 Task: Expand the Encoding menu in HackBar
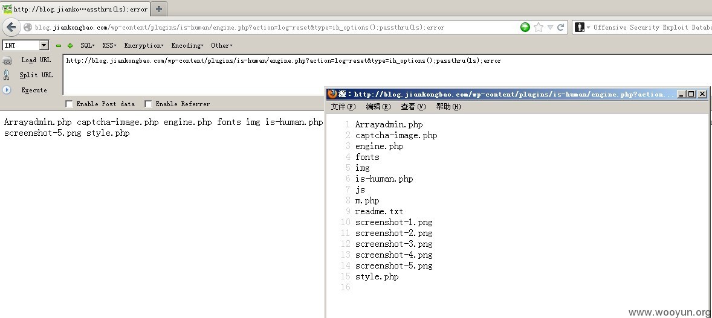click(x=187, y=45)
